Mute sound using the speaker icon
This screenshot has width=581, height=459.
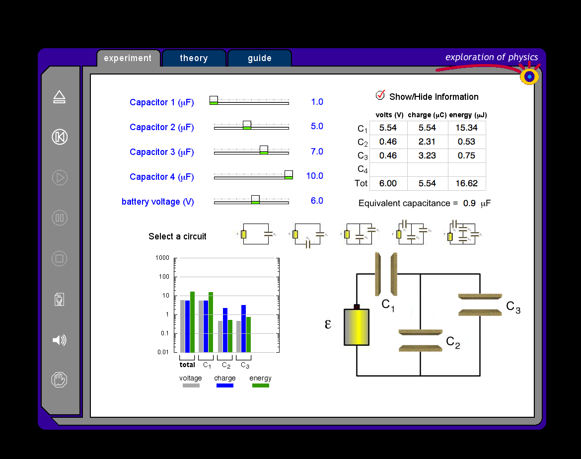60,340
